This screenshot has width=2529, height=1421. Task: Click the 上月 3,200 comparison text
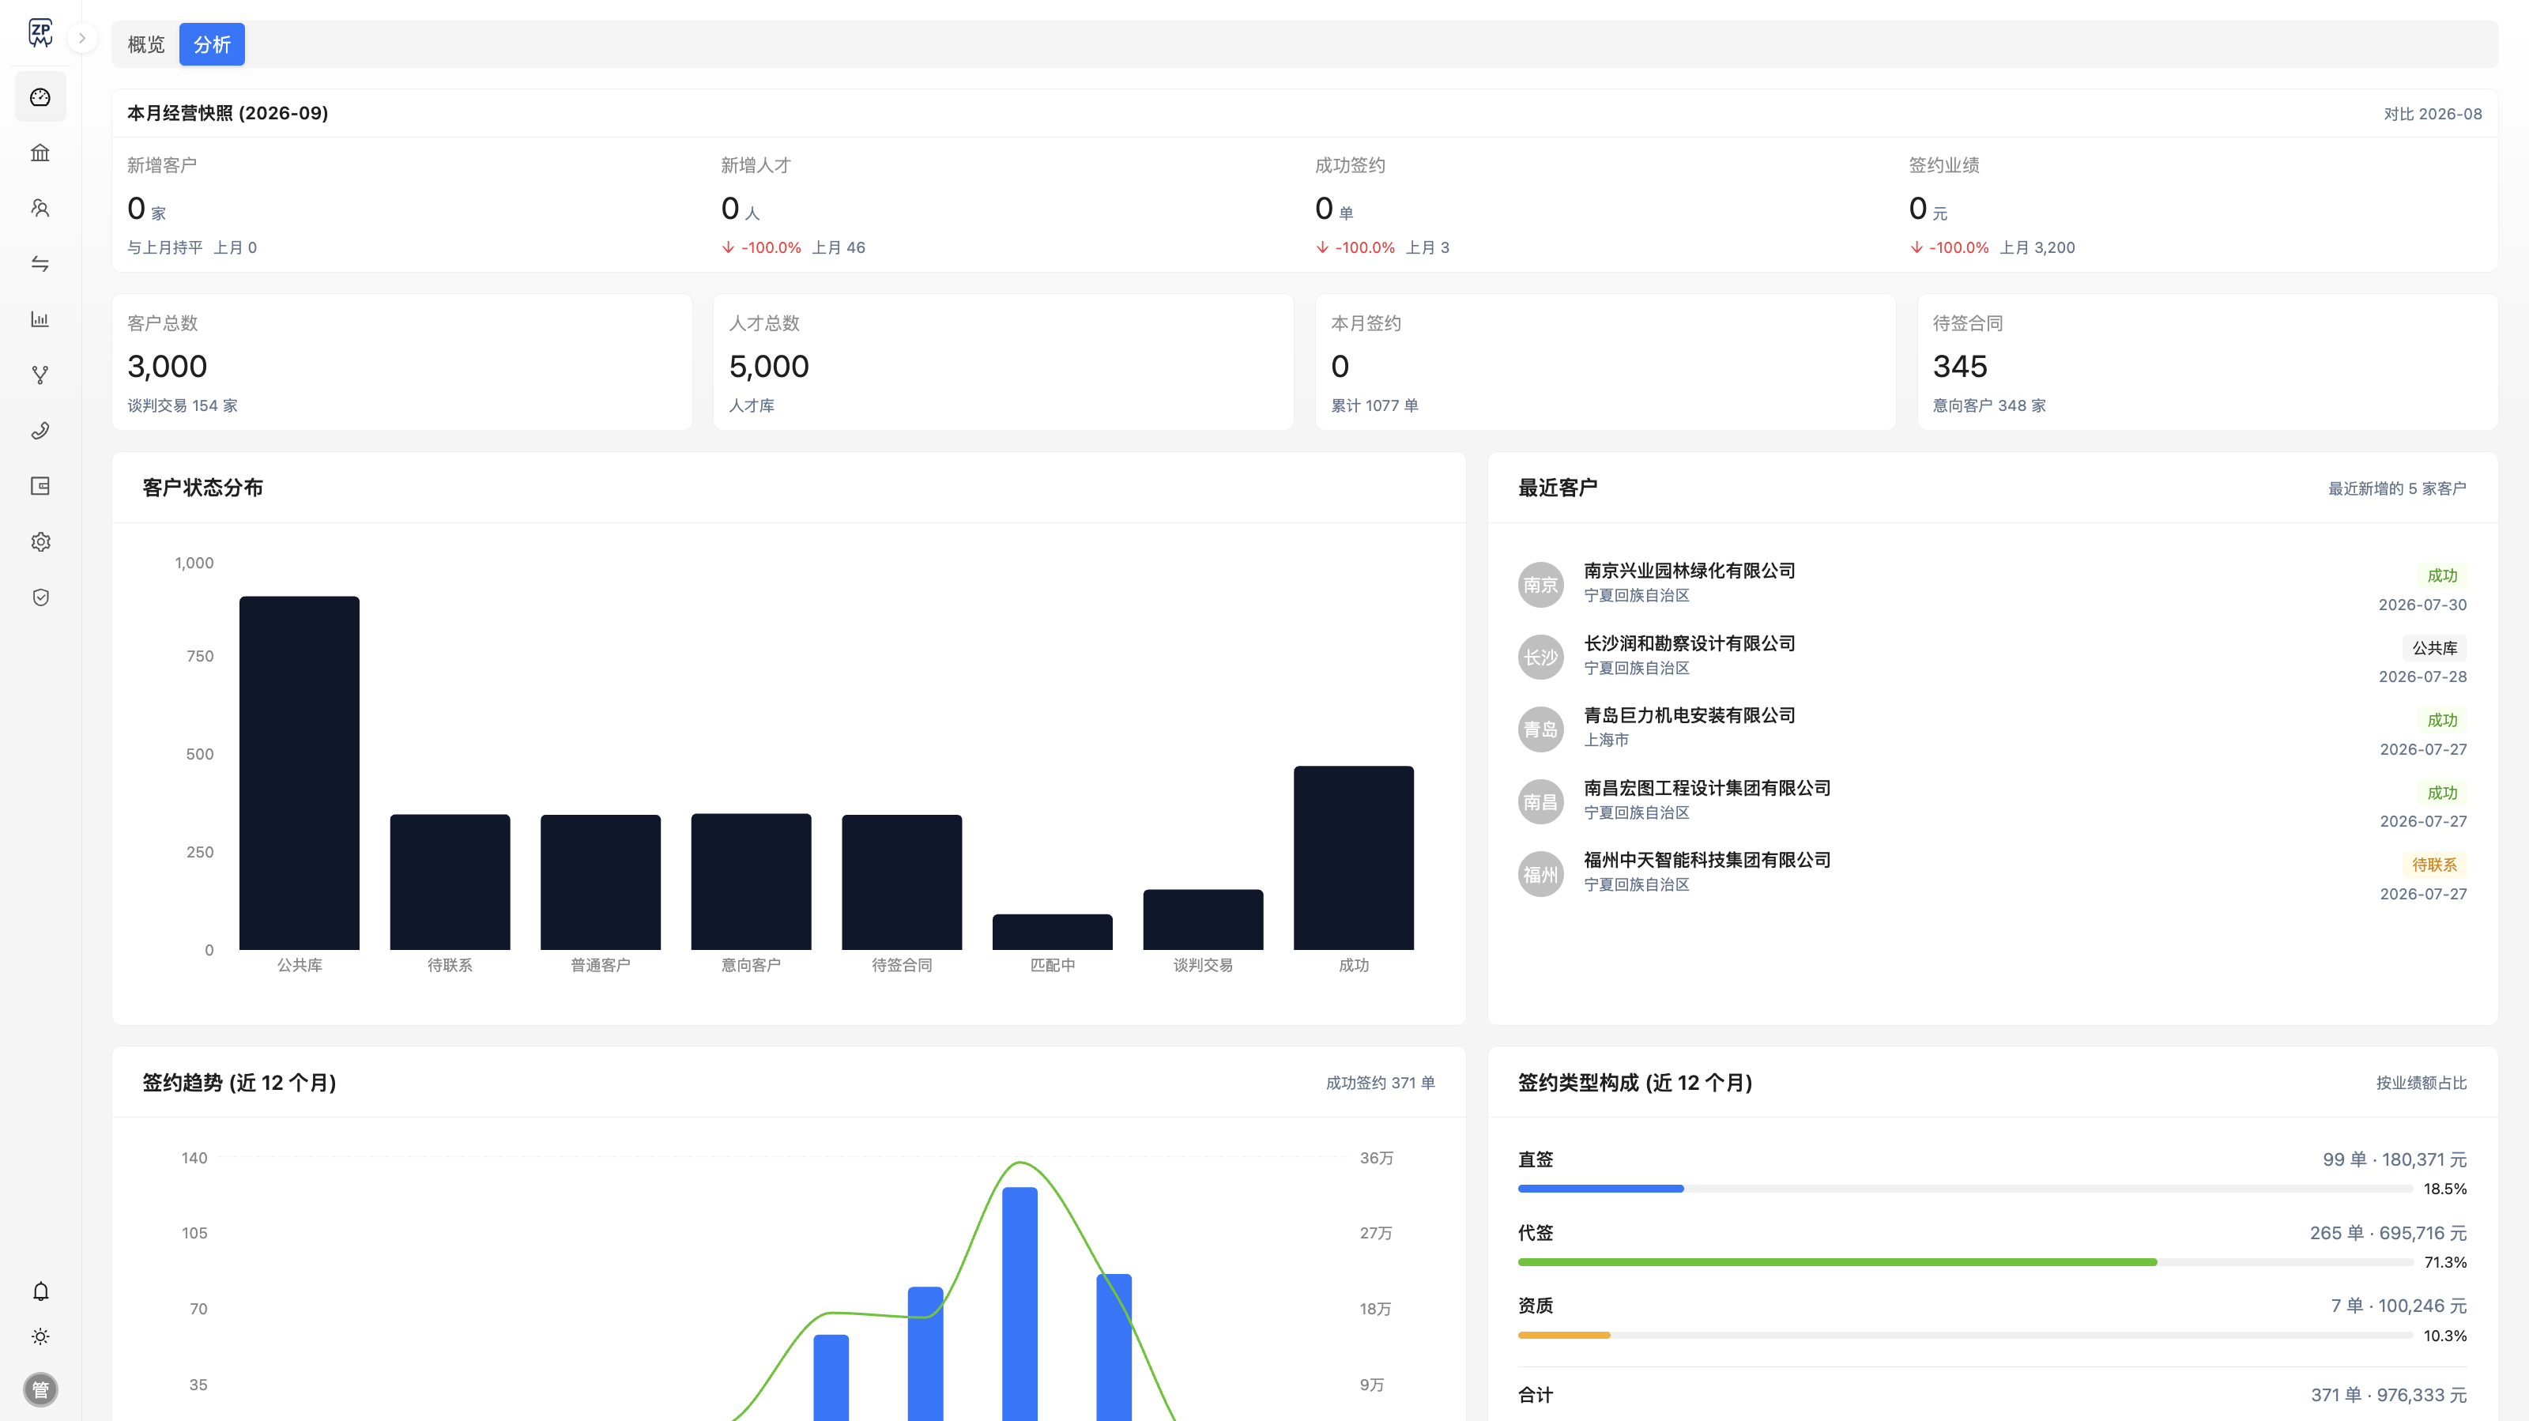click(2037, 247)
